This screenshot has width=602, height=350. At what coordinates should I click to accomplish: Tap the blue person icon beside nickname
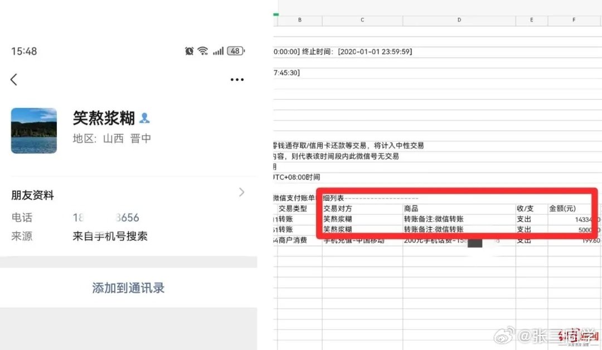pyautogui.click(x=144, y=118)
